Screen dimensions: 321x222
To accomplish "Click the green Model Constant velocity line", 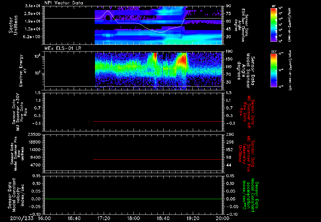I will click(x=133, y=199).
